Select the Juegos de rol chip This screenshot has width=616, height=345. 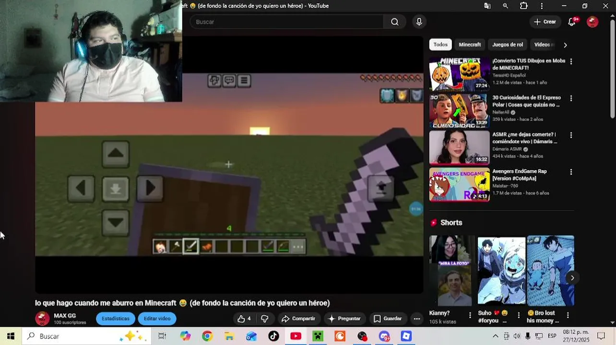[508, 45]
